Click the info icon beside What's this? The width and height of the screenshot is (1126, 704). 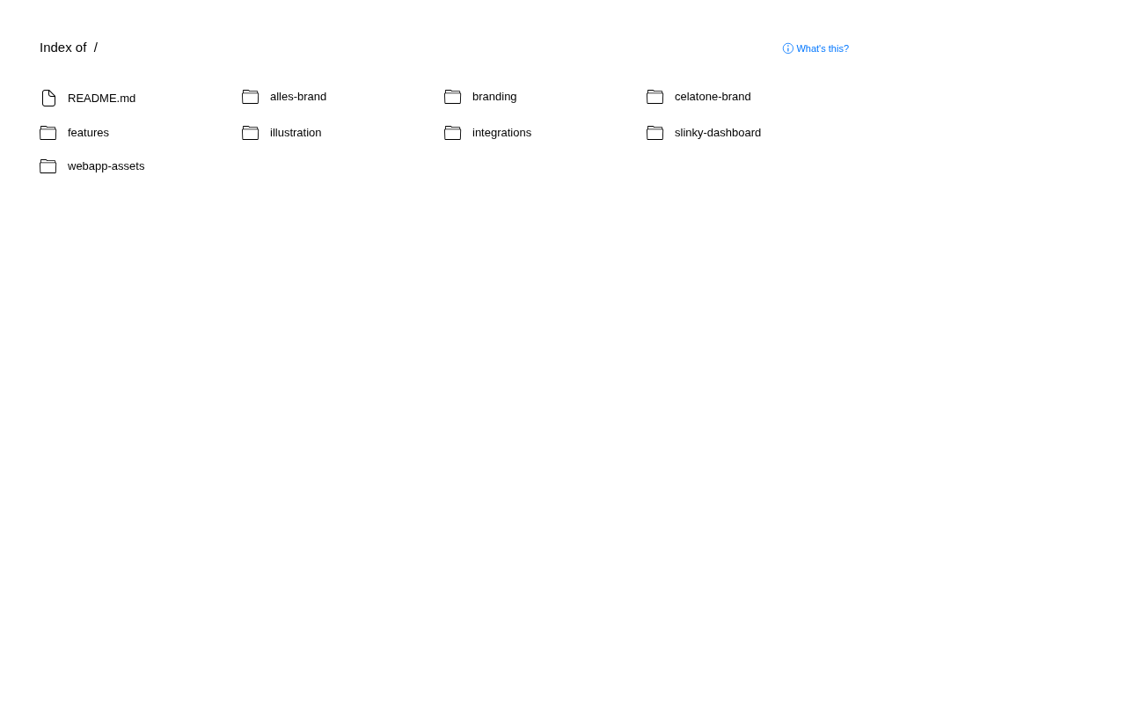788,48
